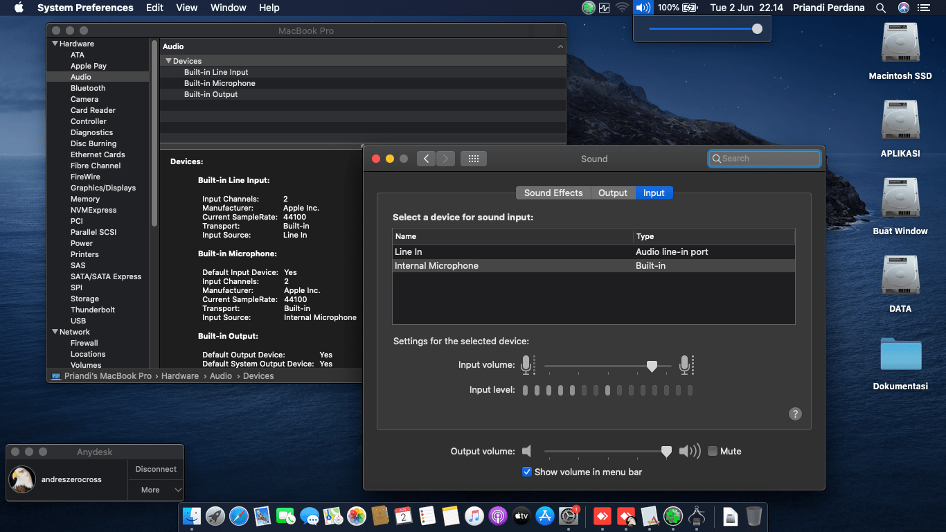This screenshot has height=532, width=946.
Task: Toggle the Mute checkbox
Action: click(713, 451)
